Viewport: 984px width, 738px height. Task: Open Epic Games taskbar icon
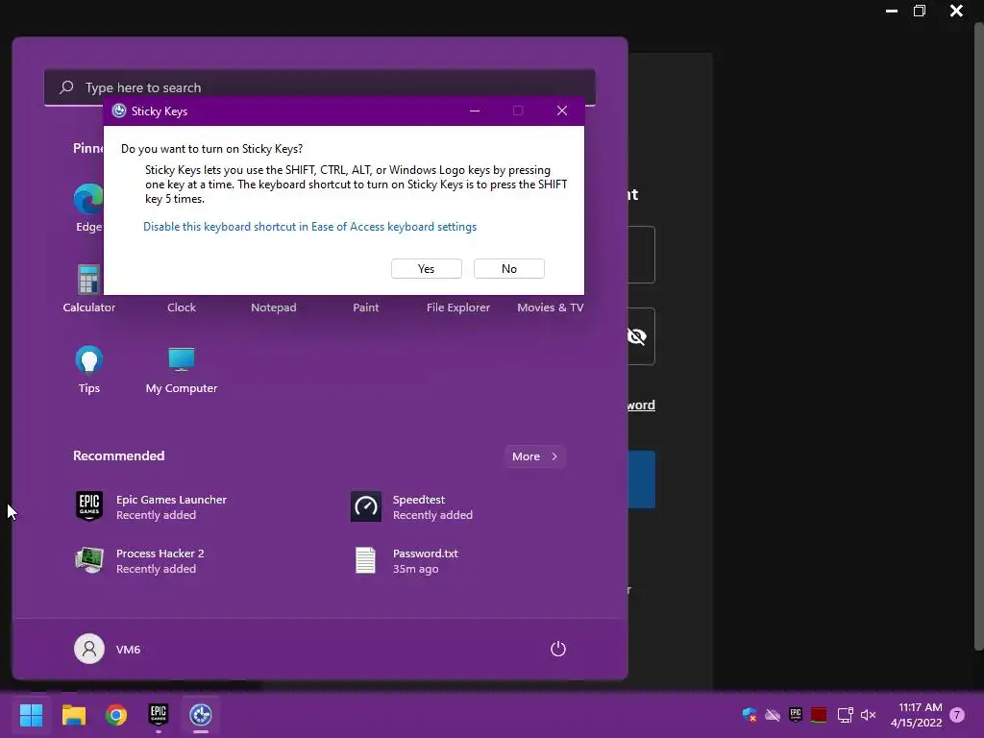pos(159,714)
